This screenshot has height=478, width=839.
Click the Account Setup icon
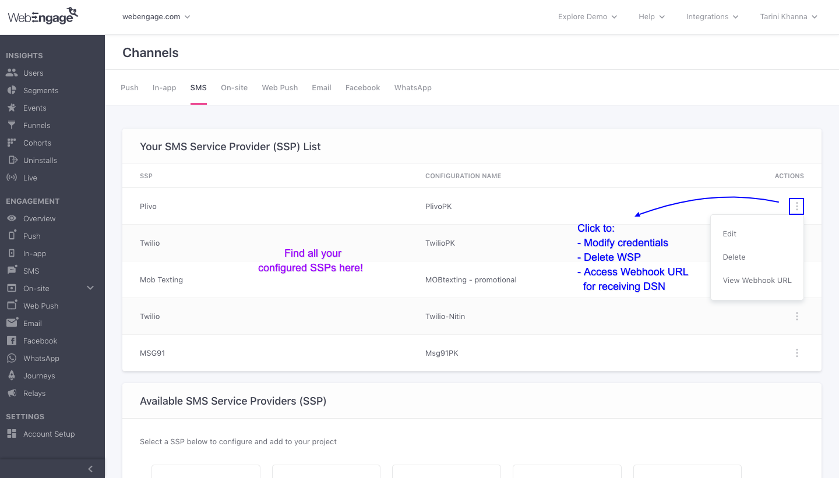(x=12, y=434)
